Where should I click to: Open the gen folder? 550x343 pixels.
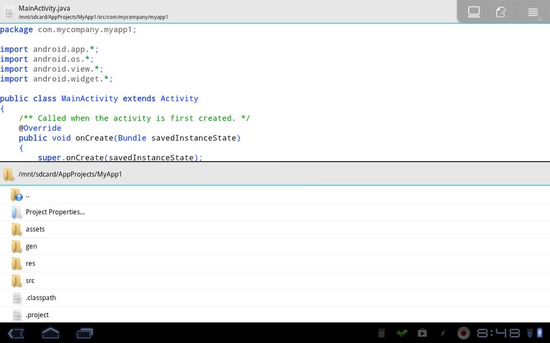pos(31,246)
